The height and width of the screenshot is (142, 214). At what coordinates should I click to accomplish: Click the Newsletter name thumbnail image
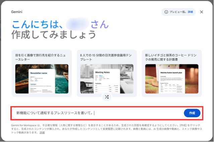[x=42, y=79]
